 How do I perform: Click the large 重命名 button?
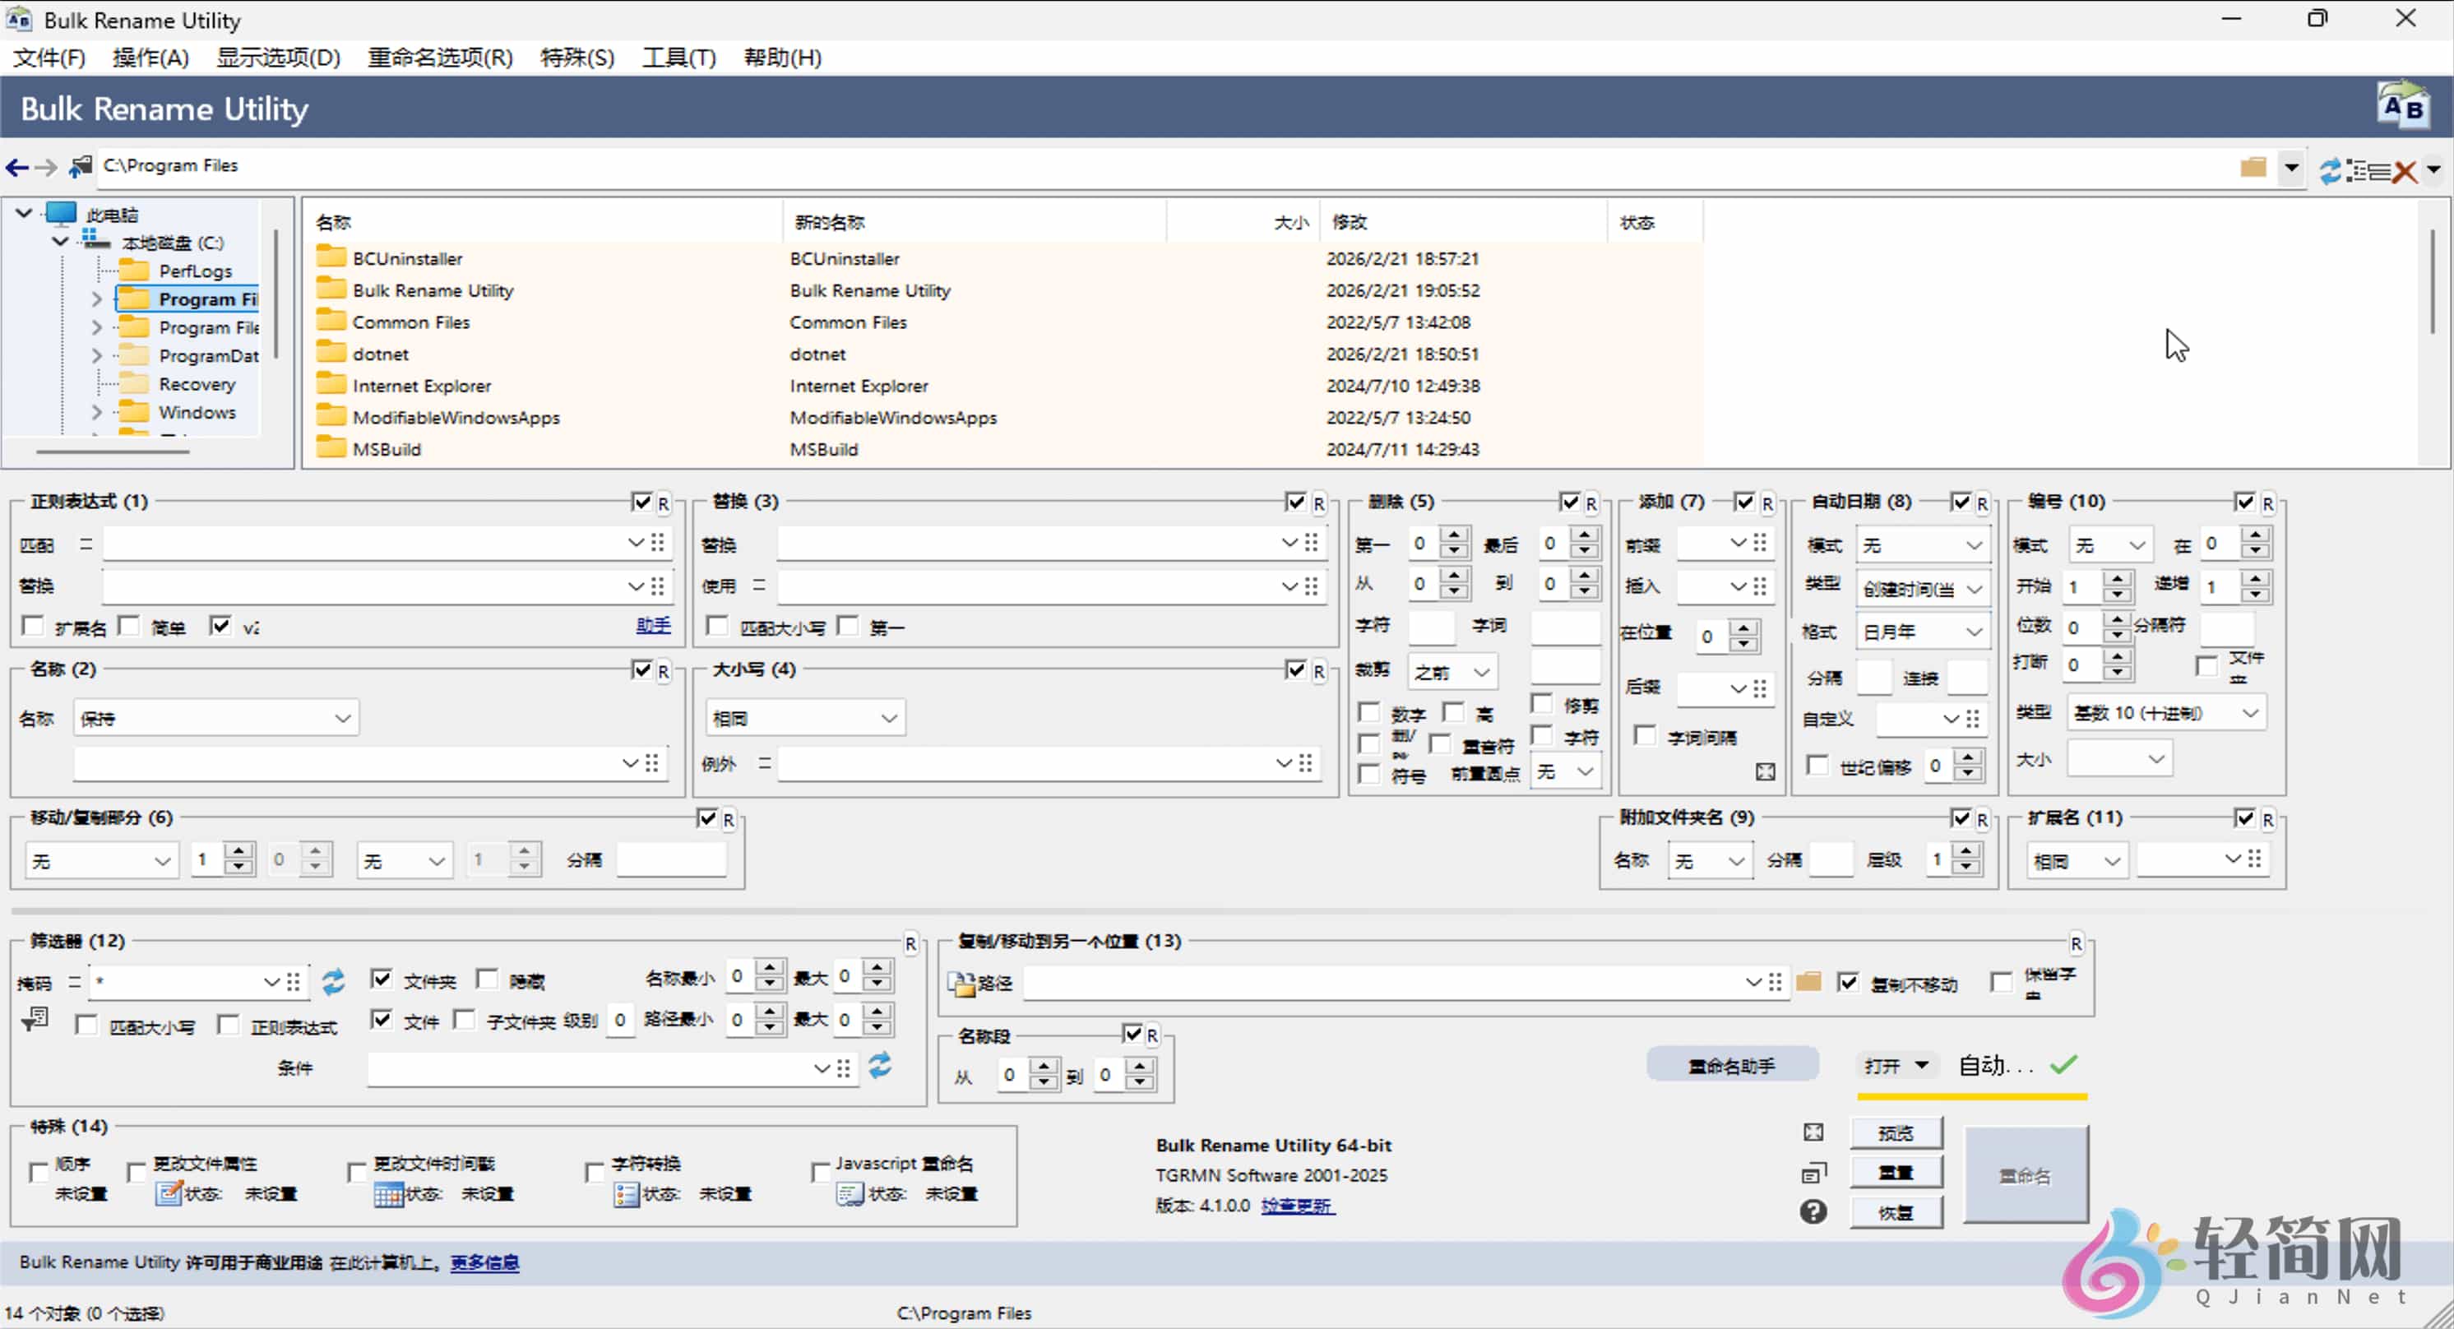click(2026, 1174)
